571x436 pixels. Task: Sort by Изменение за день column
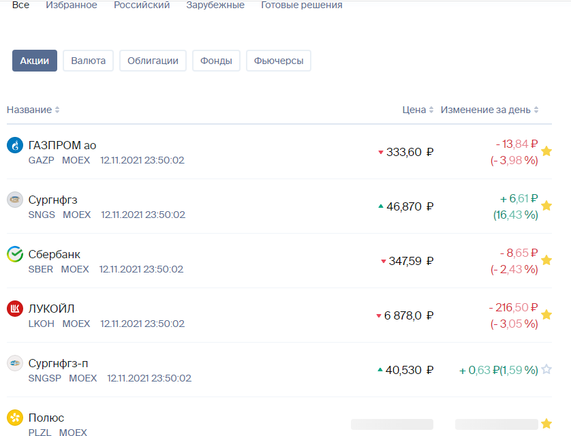tap(489, 110)
